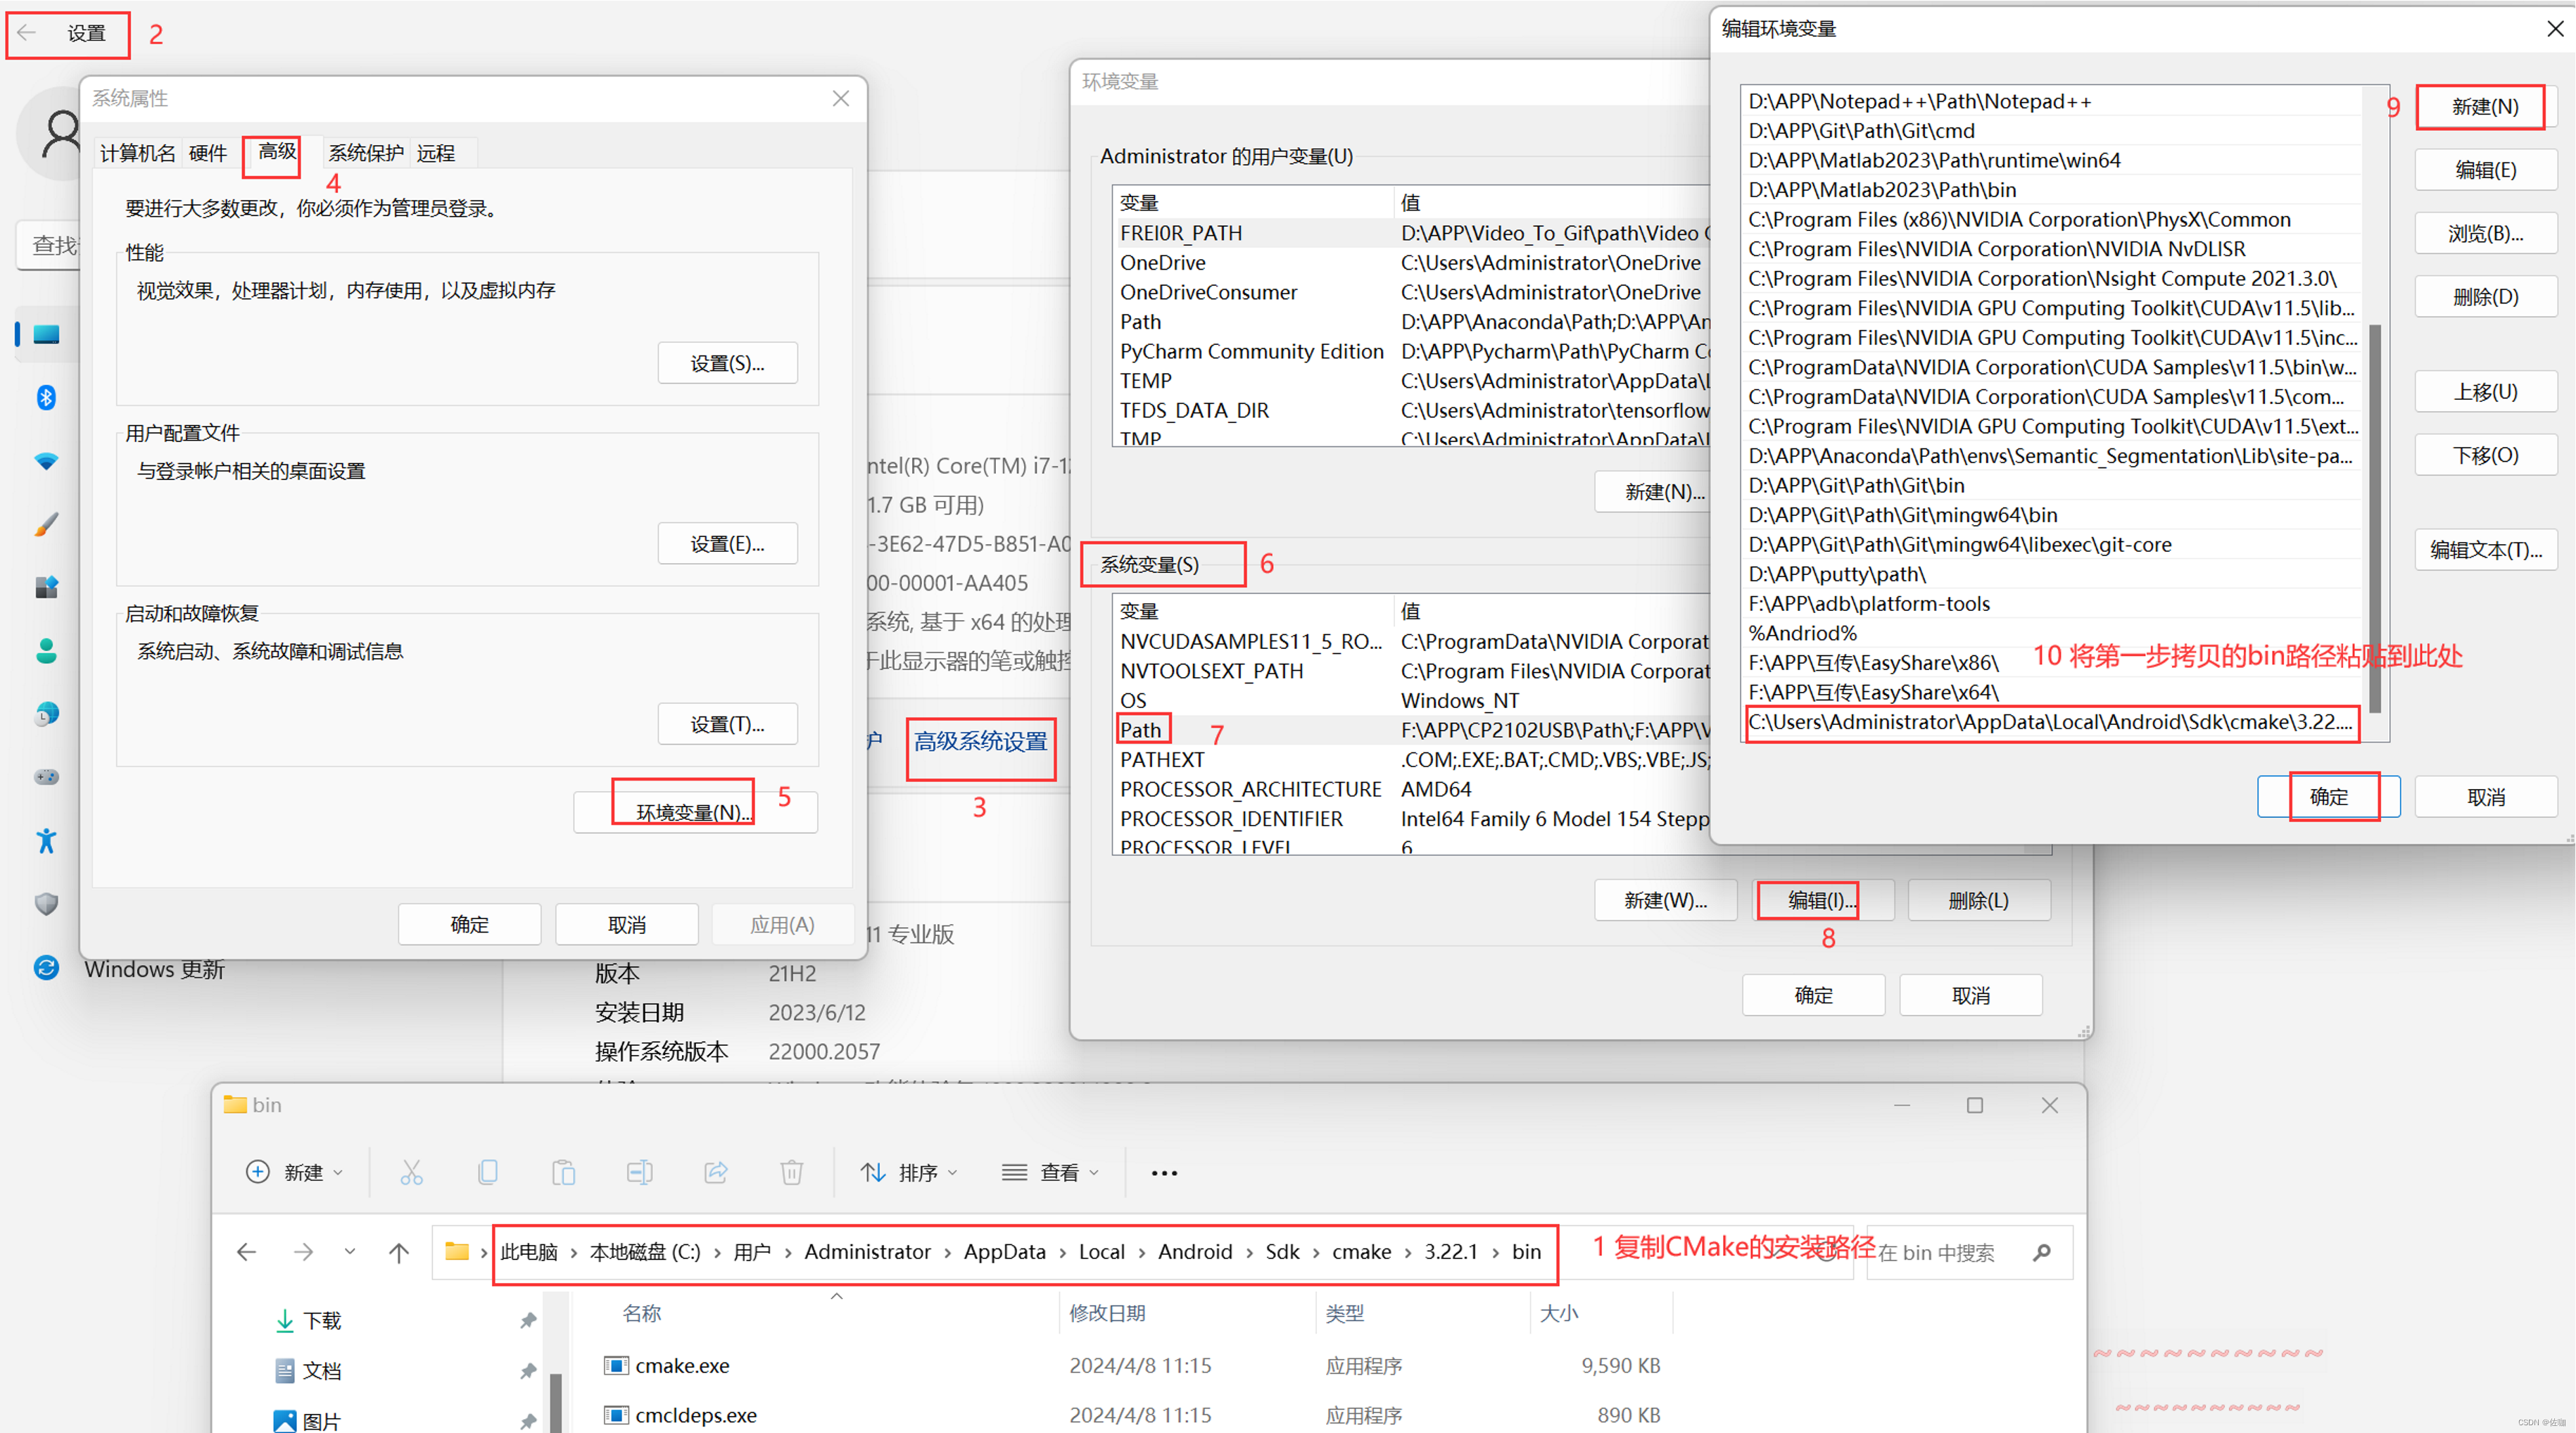Click the Cut scissors icon in Explorer toolbar
2576x1433 pixels.
411,1172
